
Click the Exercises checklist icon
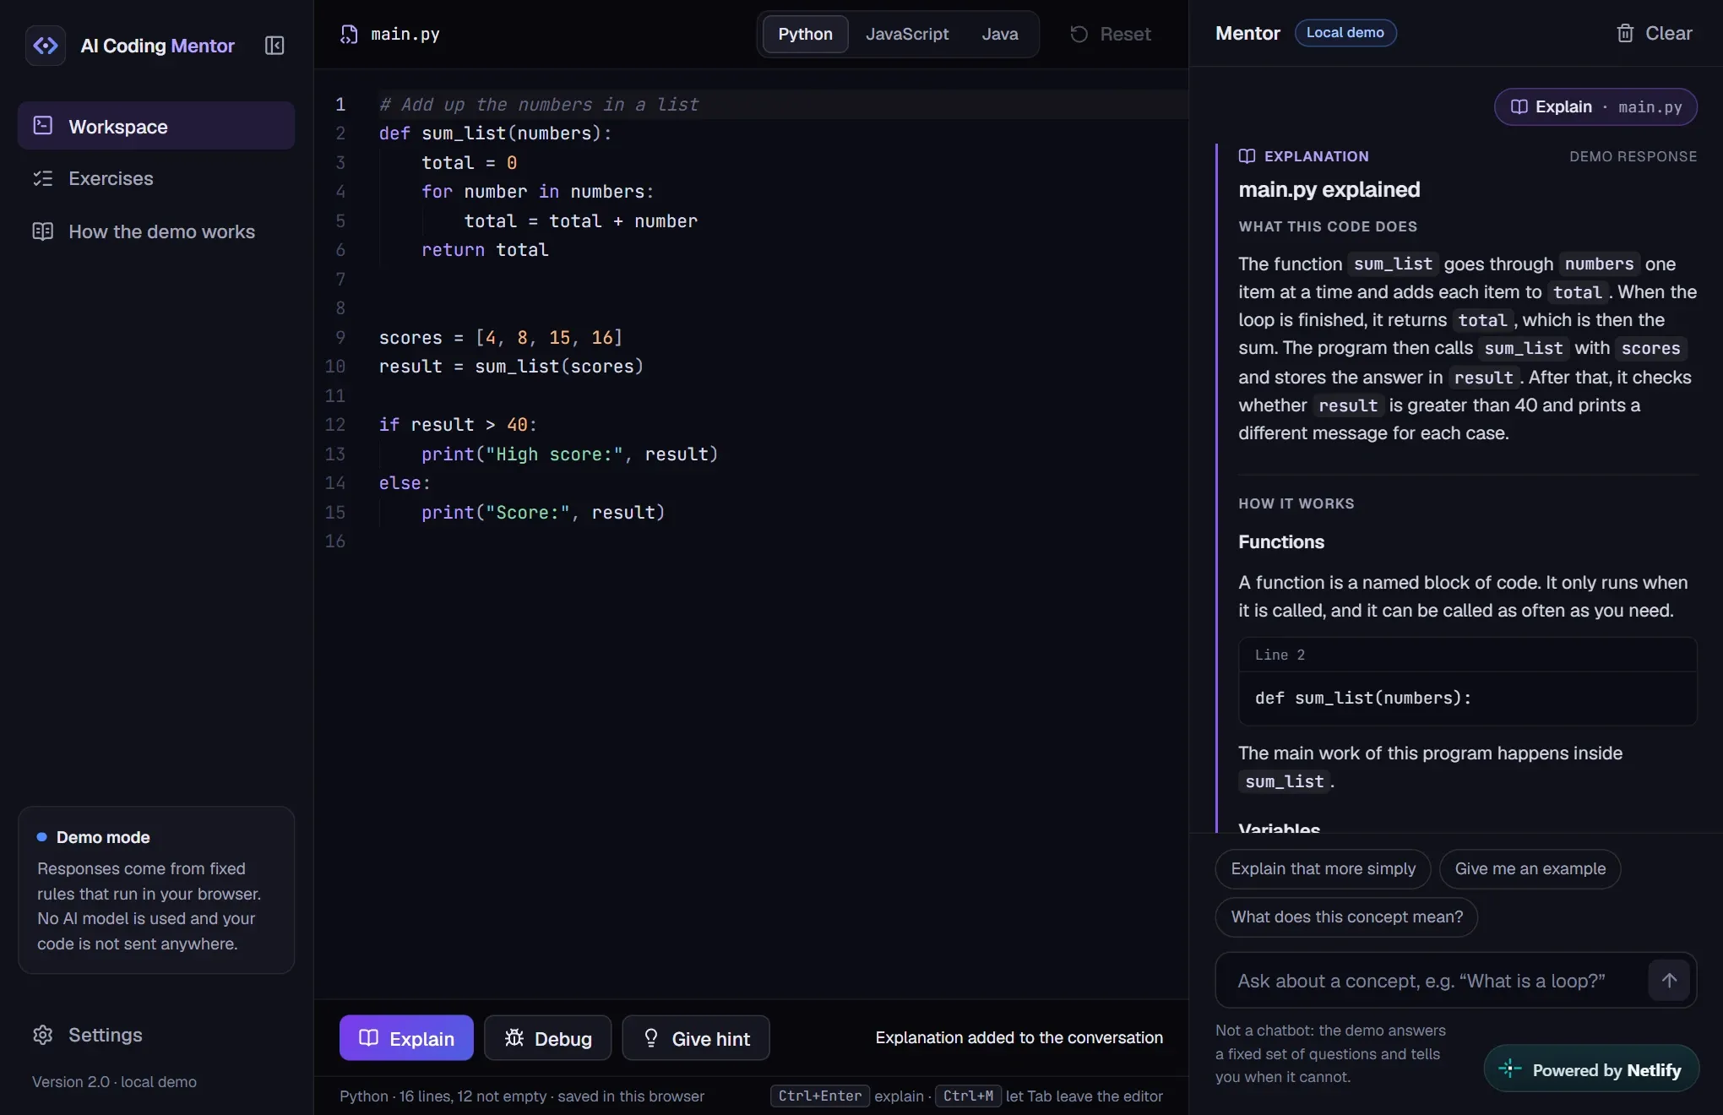tap(43, 178)
